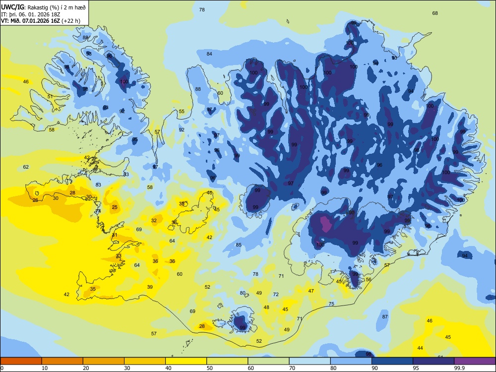The height and width of the screenshot is (372, 496).
Task: Click the humidity value '47' on the map
Action: coord(311,291)
